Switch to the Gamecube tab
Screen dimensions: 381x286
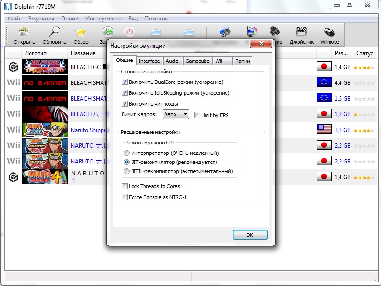197,61
